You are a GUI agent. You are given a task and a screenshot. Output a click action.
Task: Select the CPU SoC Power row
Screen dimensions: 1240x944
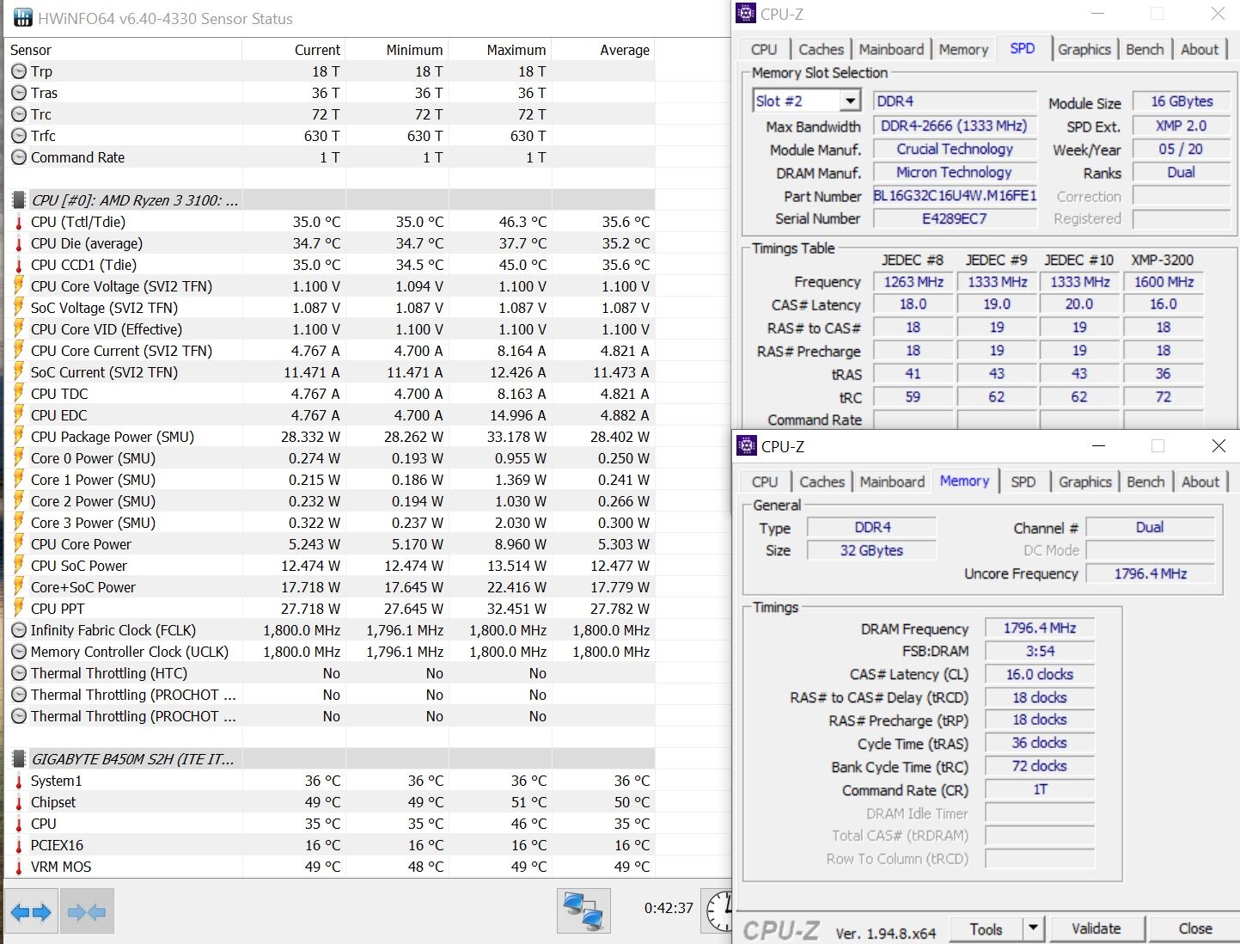click(329, 566)
